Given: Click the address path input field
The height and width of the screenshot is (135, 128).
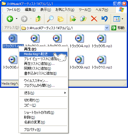Looking at the screenshot, I should coord(63,28).
